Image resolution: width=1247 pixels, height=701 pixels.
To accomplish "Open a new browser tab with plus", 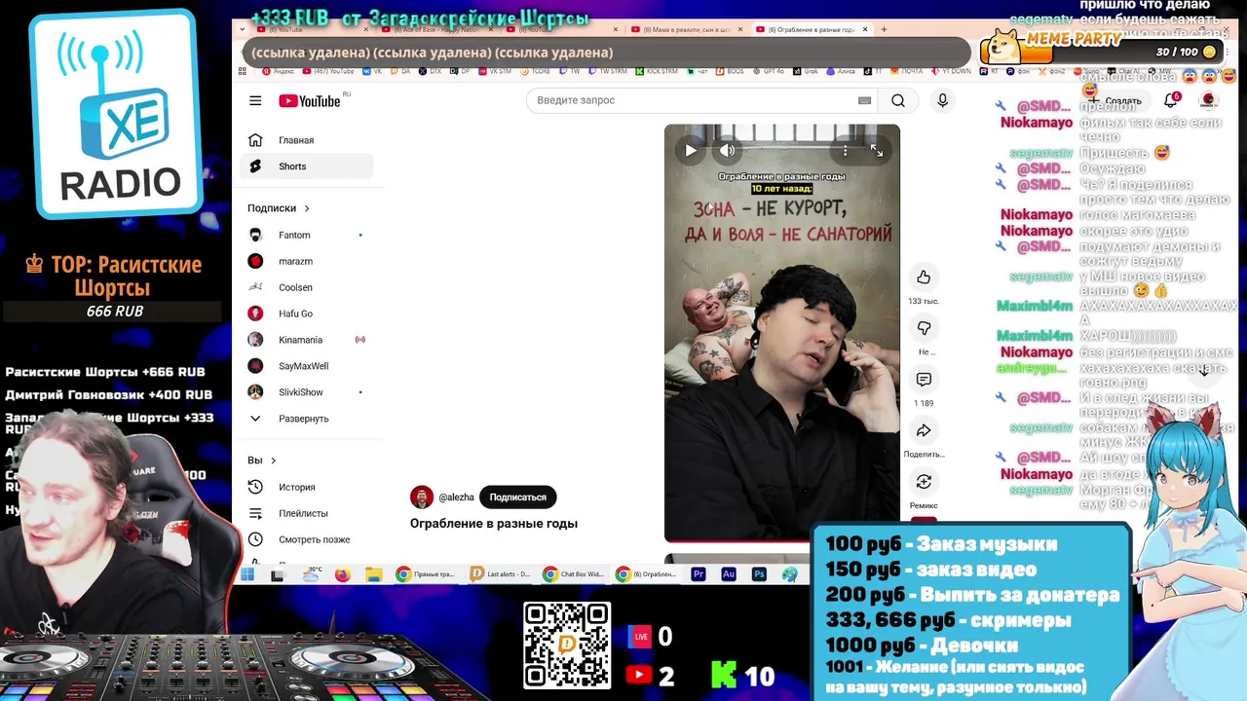I will [x=884, y=29].
